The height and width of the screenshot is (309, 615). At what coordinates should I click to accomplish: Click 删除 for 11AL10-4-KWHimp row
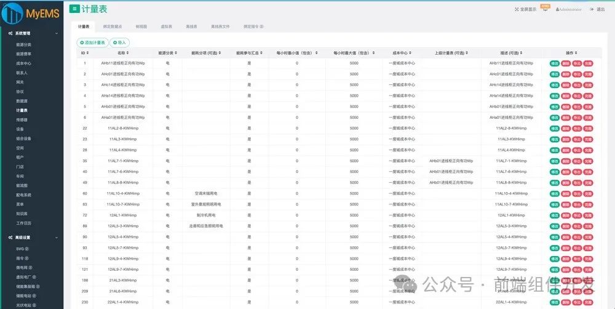[x=566, y=193]
